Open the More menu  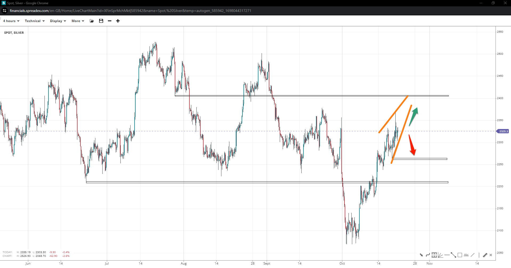tap(78, 21)
